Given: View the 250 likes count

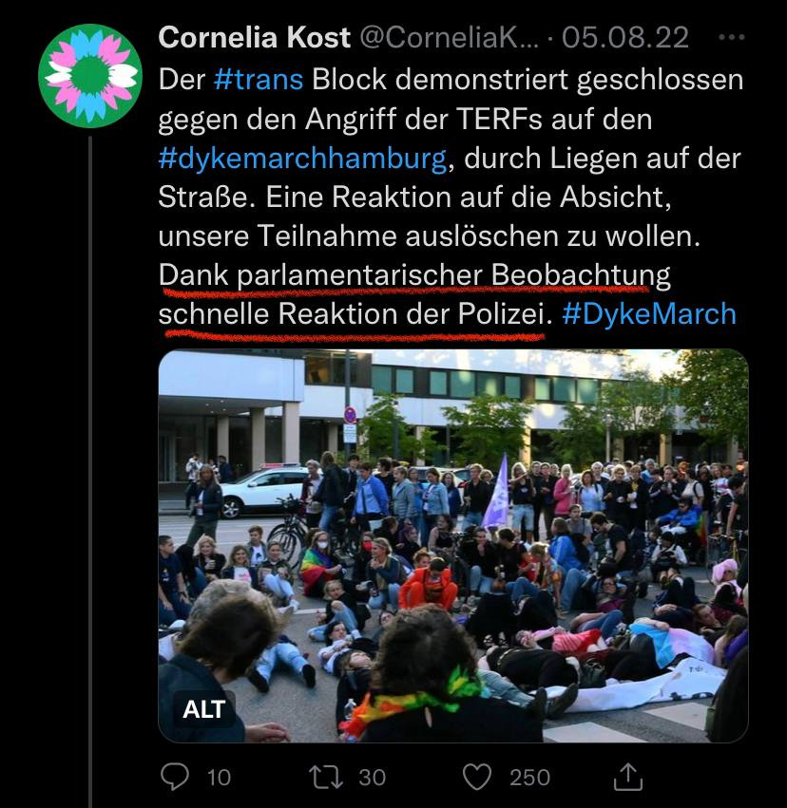Looking at the screenshot, I should coord(529,777).
